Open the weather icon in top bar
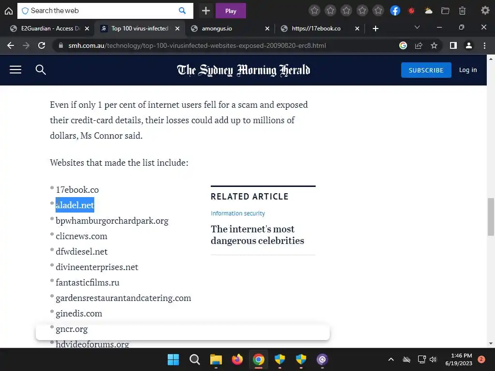 pos(428,11)
